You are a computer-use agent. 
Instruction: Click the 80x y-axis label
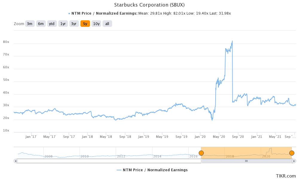tap(6, 42)
